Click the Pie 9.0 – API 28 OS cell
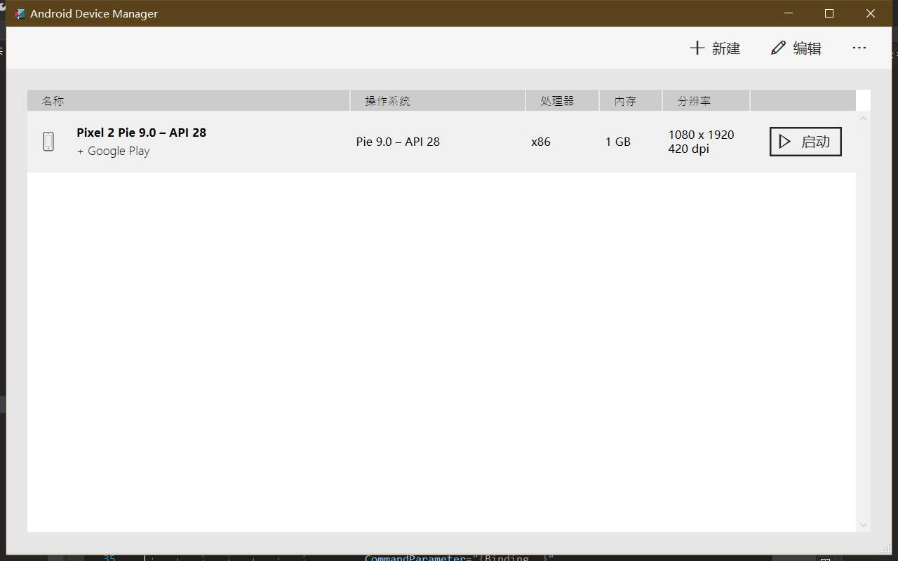898x561 pixels. 398,142
